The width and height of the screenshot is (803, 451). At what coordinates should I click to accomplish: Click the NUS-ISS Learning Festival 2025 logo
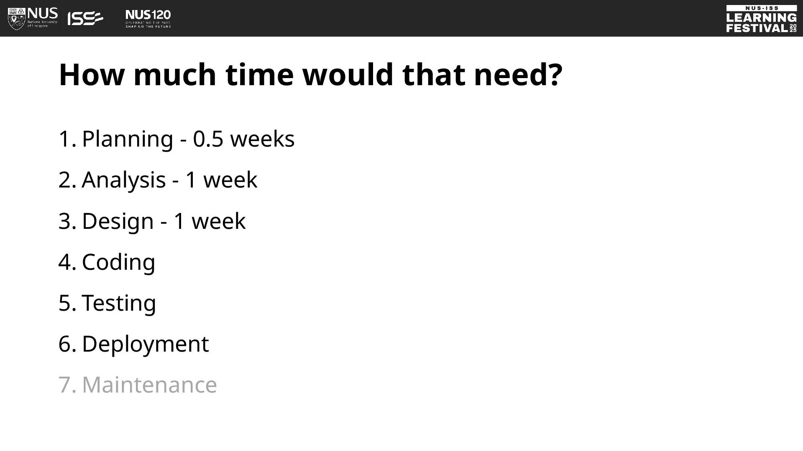point(761,19)
